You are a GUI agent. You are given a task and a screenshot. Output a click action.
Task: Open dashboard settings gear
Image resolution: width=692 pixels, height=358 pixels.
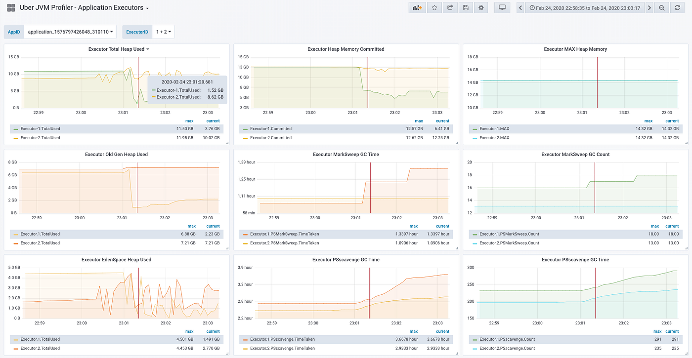point(480,7)
